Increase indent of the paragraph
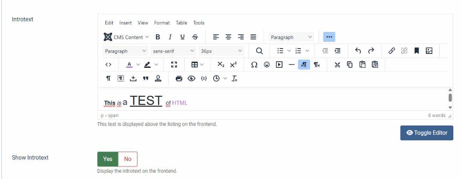Viewport: 461px width, 179px height. tap(338, 51)
